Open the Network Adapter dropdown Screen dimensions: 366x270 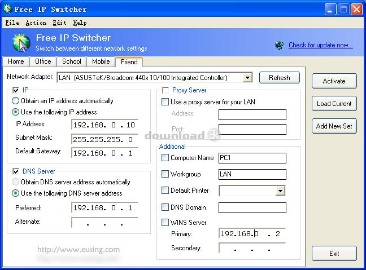(247, 78)
